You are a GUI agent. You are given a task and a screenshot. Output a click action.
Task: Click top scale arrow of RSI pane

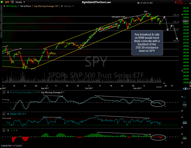pos(182,117)
